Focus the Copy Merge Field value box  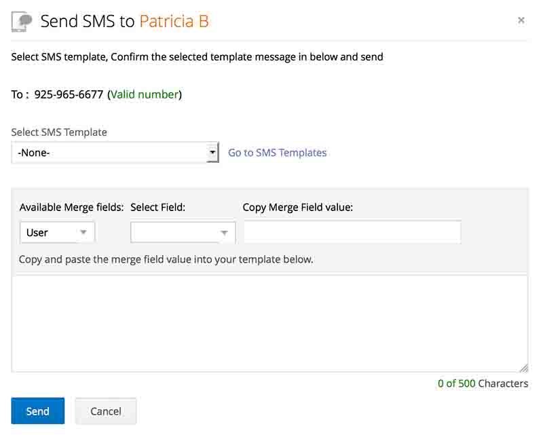(352, 232)
